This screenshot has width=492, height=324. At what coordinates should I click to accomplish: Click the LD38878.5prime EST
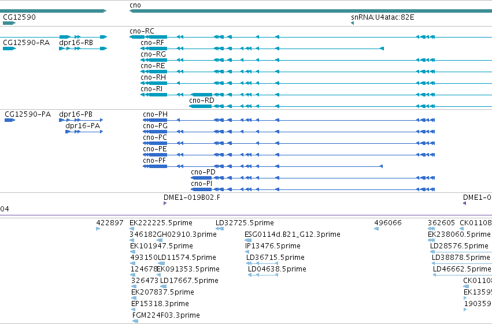pos(462,263)
